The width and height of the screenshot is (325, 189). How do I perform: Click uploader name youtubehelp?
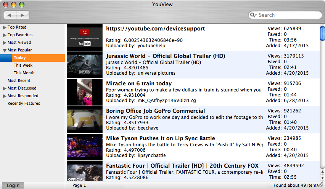(x=151, y=46)
